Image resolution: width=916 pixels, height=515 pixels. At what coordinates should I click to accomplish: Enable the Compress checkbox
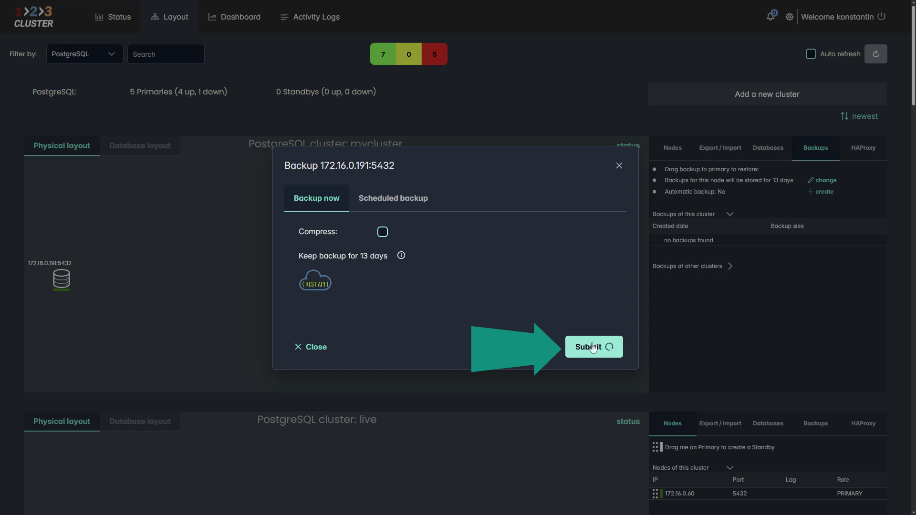[382, 232]
